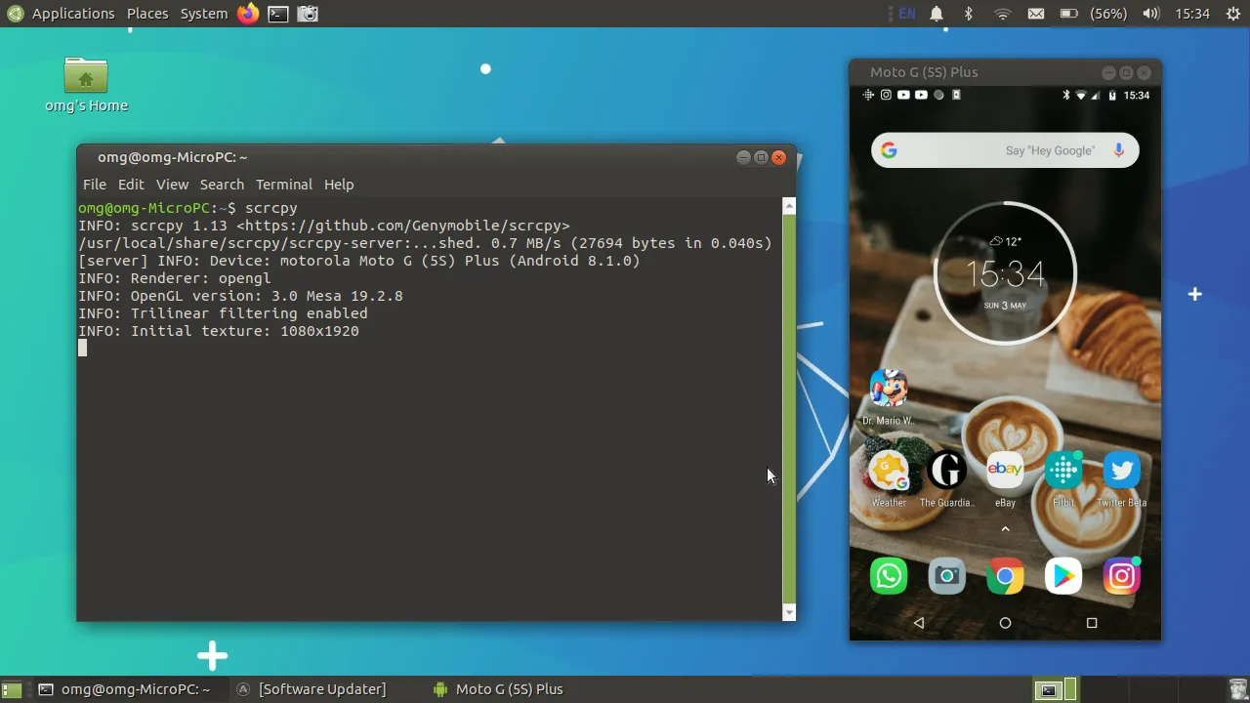This screenshot has height=703, width=1250.
Task: Tap the Android back button
Action: (918, 623)
